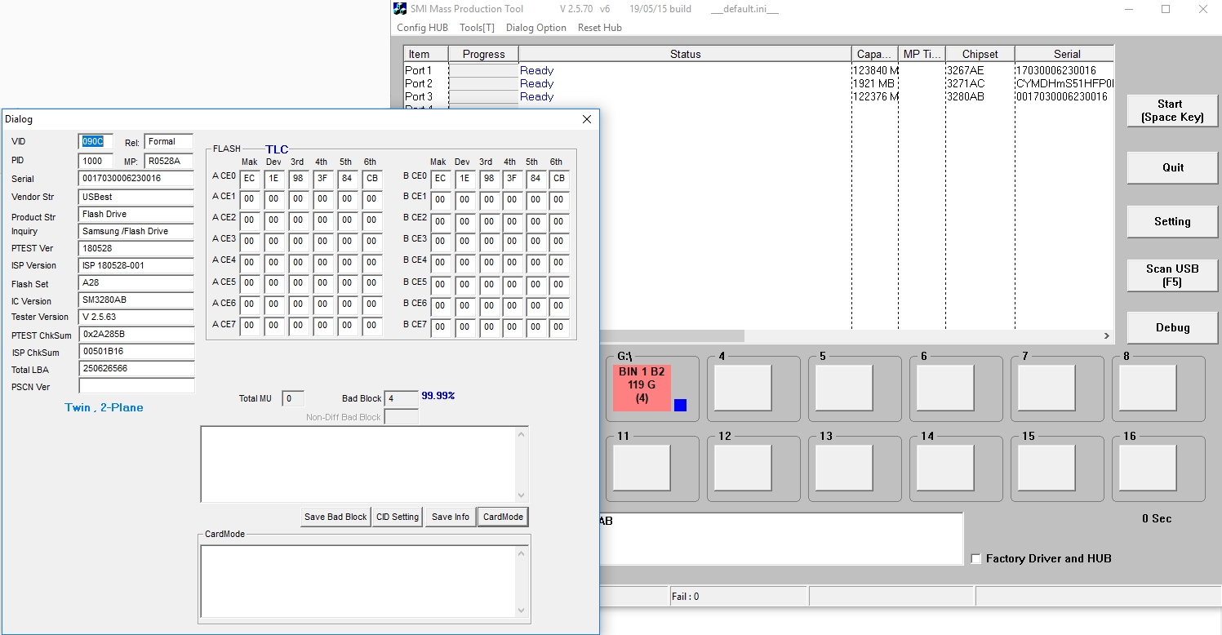Viewport: 1222px width, 635px height.
Task: Select port slot 5
Action: pos(844,388)
